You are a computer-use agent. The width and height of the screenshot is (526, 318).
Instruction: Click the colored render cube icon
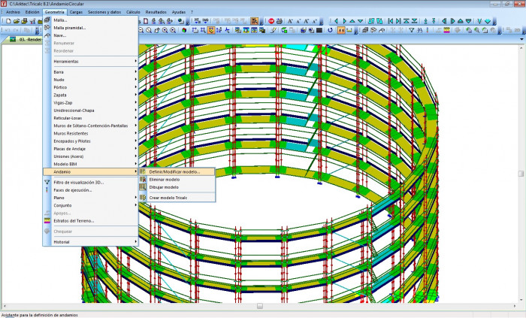coord(184,30)
